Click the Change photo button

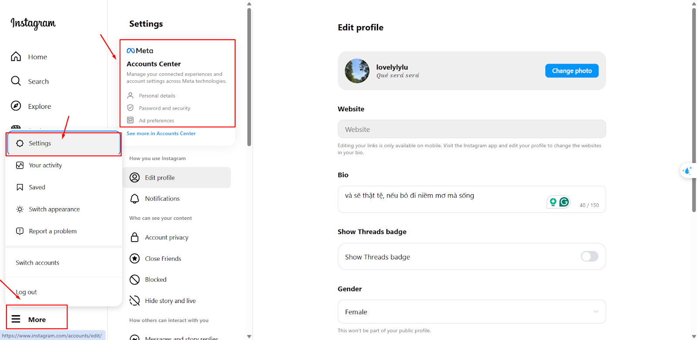point(572,71)
